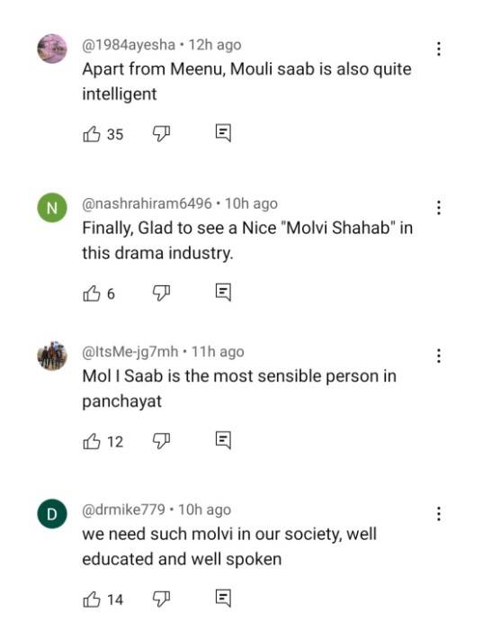Dislike the "well educated and well spoken" comment
492x622 pixels.
tap(161, 599)
